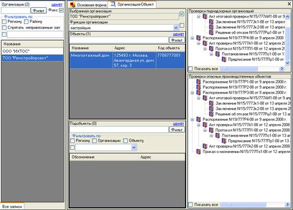This screenshot has height=210, width=293.
Task: Open шрифт link in Объекты section
Action: click(178, 34)
